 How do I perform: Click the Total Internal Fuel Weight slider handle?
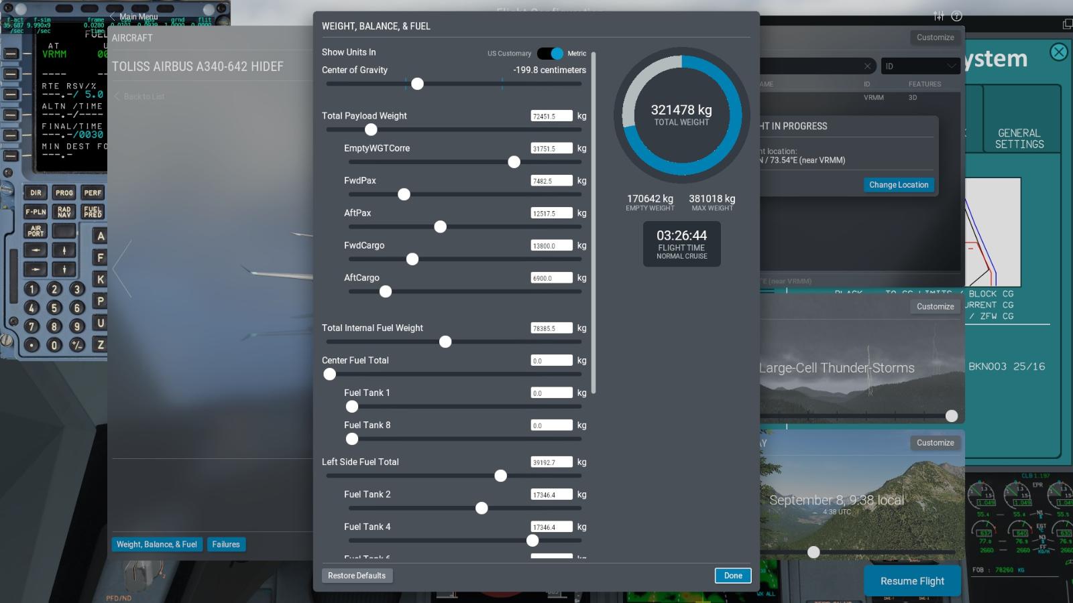coord(445,342)
